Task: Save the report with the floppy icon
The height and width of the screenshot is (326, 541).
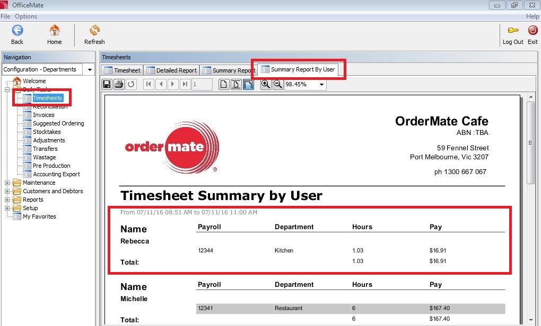Action: tap(107, 84)
